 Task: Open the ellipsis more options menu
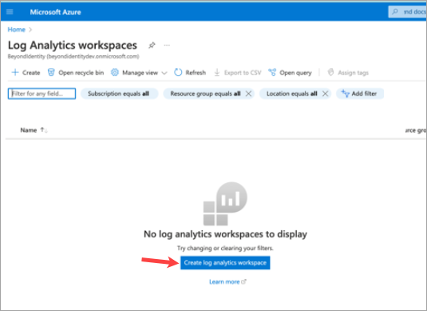pos(167,45)
